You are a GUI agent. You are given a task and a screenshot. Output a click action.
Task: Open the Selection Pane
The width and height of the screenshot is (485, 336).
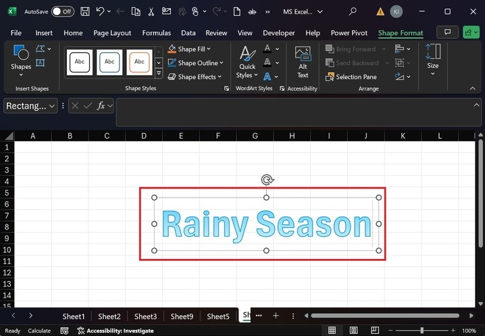pos(351,77)
